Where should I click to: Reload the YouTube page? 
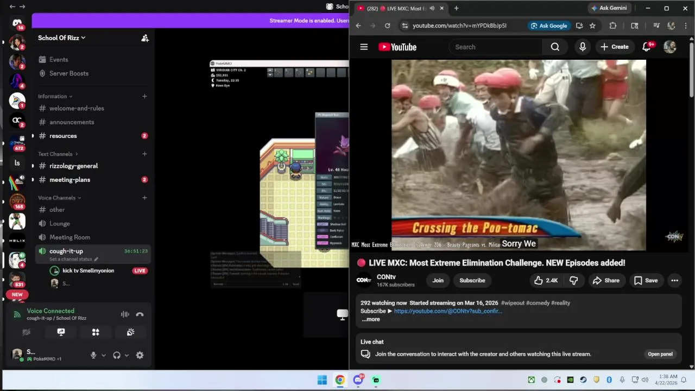(387, 26)
